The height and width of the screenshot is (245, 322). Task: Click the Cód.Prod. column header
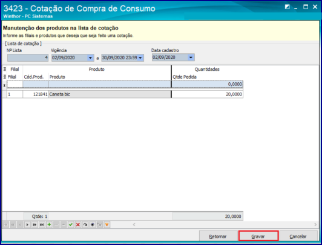36,77
